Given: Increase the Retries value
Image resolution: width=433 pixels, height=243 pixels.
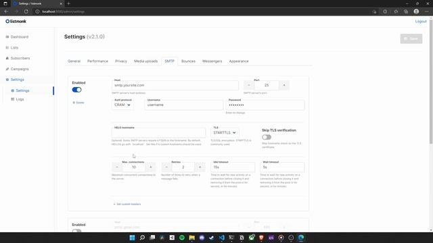Looking at the screenshot, I should 200,167.
